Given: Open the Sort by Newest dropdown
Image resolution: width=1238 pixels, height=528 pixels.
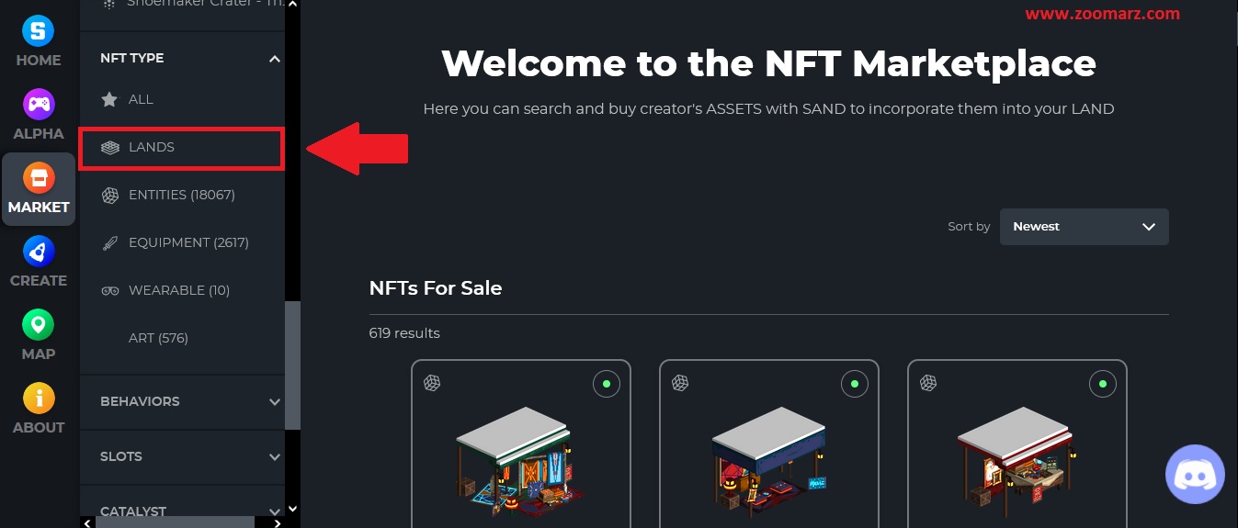Looking at the screenshot, I should pos(1084,227).
